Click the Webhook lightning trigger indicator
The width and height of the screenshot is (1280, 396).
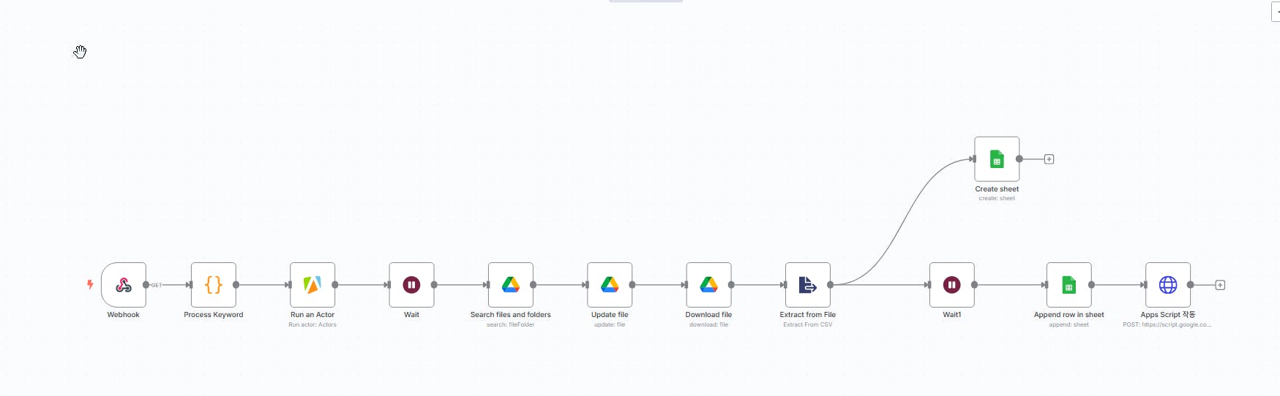coord(90,284)
